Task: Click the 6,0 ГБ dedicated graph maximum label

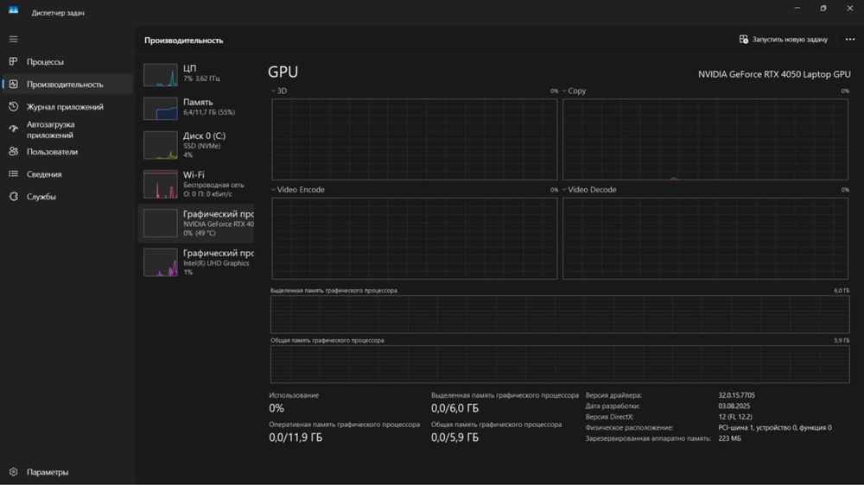Action: coord(842,291)
